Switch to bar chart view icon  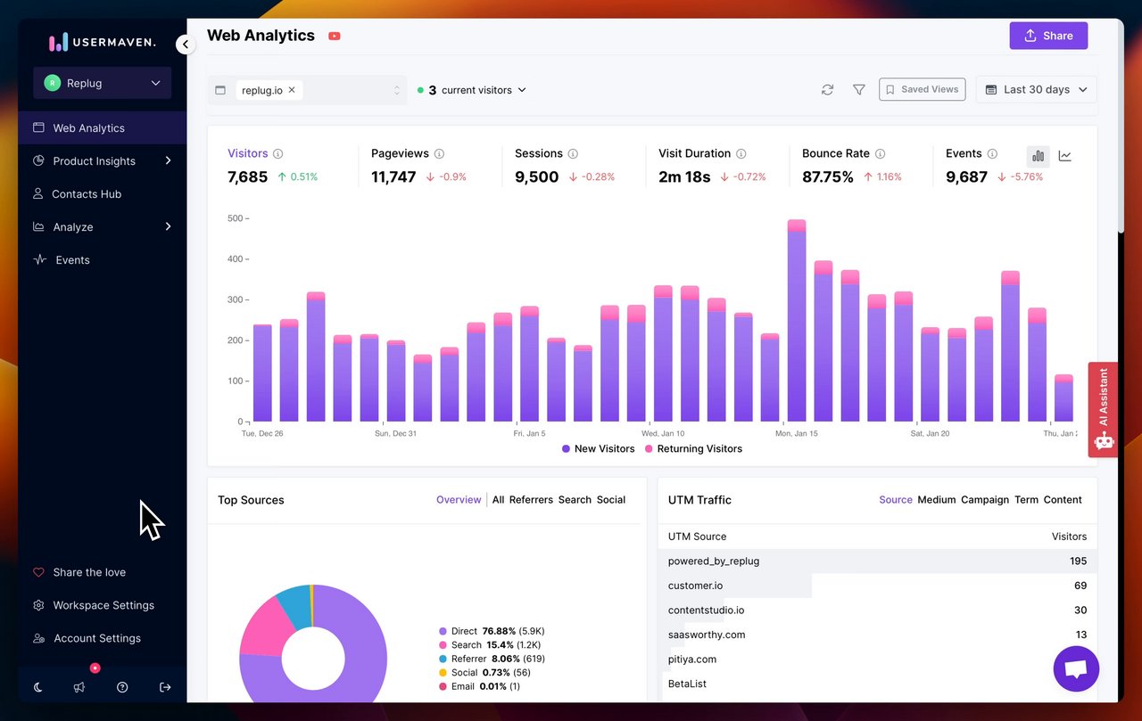pyautogui.click(x=1039, y=156)
